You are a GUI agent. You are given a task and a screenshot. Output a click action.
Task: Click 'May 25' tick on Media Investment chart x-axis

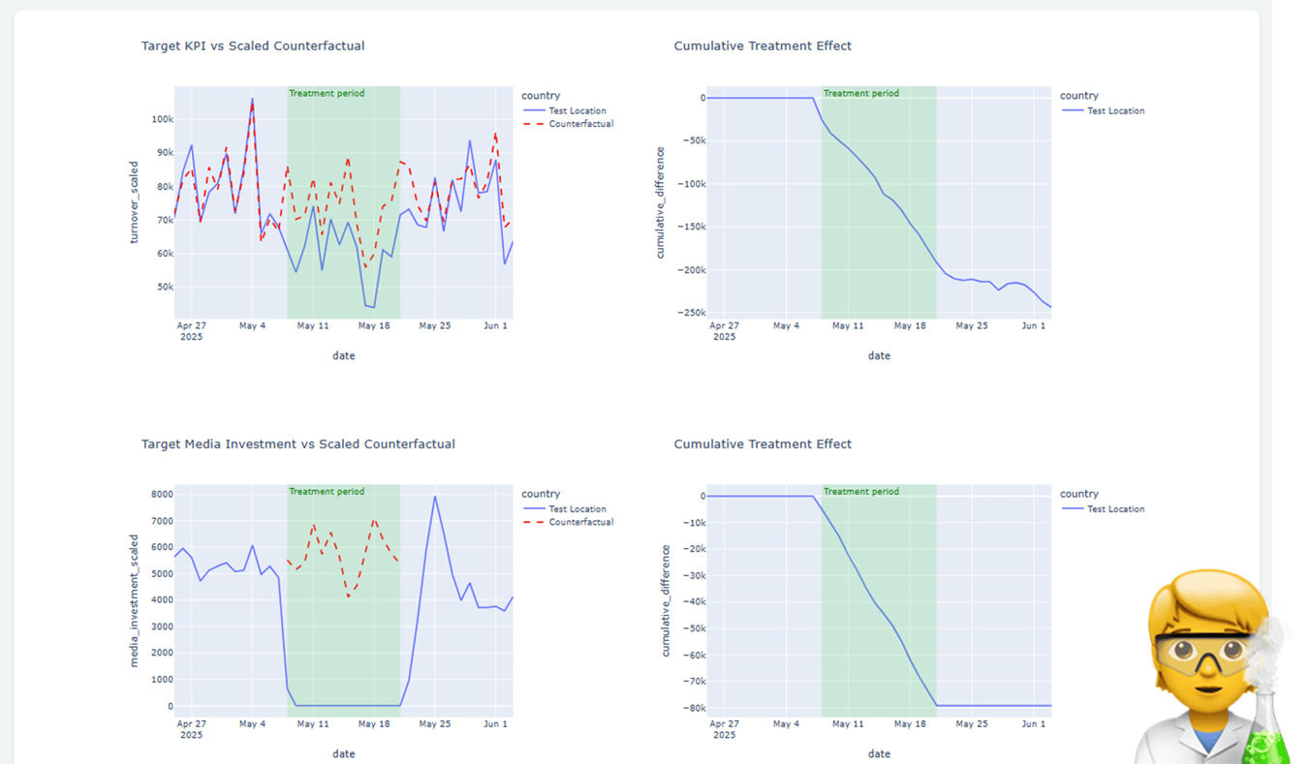point(435,723)
